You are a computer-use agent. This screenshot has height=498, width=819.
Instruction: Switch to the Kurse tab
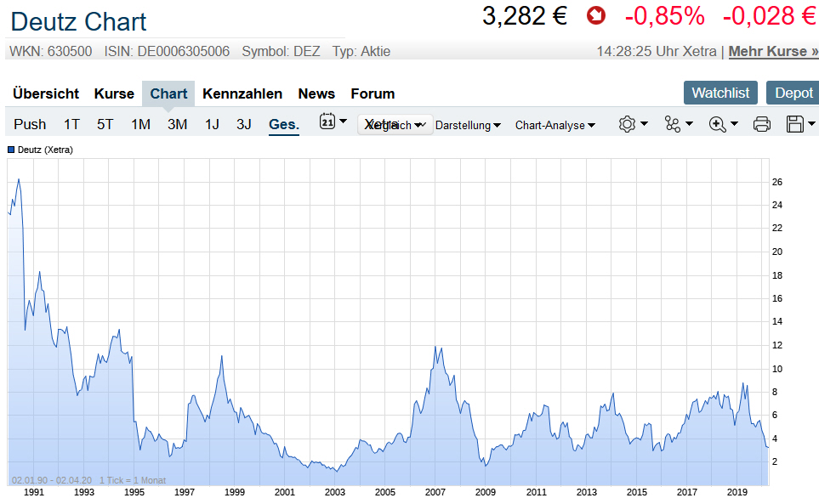[114, 93]
